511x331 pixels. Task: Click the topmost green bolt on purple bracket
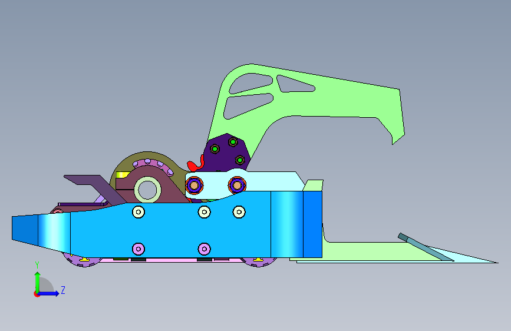(x=233, y=142)
